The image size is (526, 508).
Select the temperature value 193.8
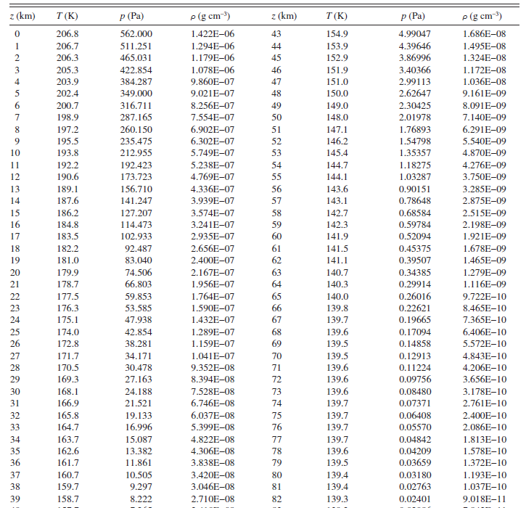coord(67,152)
